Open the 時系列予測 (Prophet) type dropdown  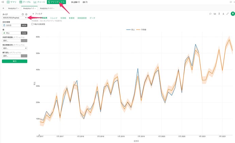[x=15, y=18]
